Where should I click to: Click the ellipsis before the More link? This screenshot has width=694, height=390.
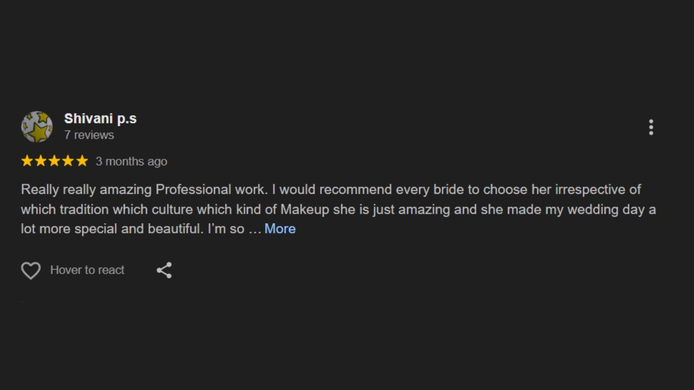255,229
